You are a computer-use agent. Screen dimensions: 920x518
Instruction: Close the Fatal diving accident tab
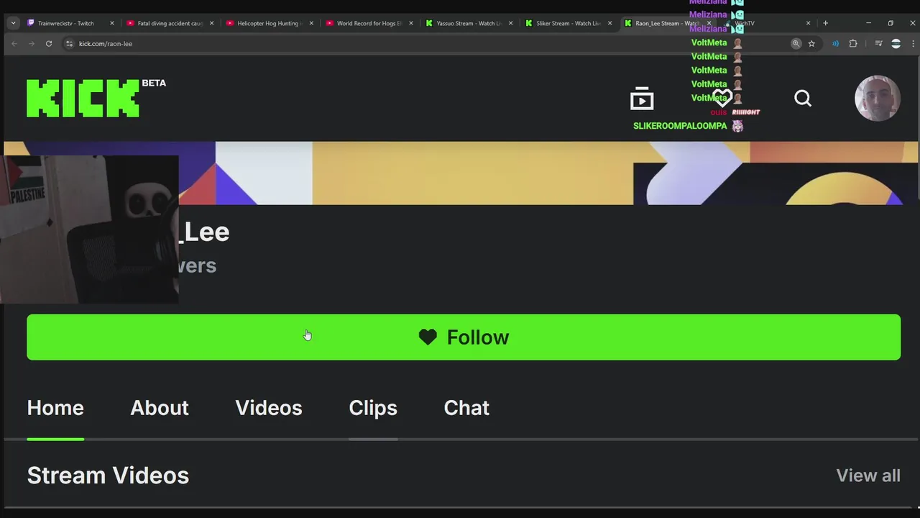coord(211,23)
